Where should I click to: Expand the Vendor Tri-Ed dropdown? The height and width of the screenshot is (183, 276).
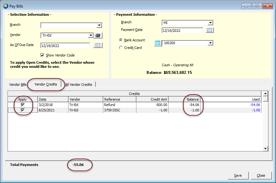click(x=91, y=35)
